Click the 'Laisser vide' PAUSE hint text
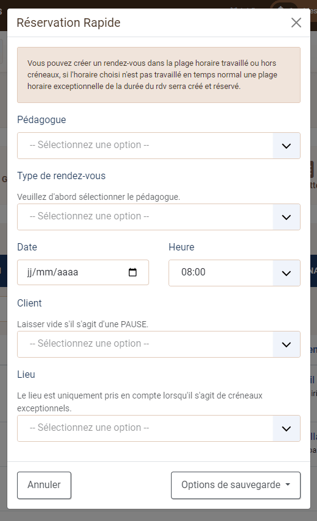Screen dimensions: 317x521 point(83,324)
